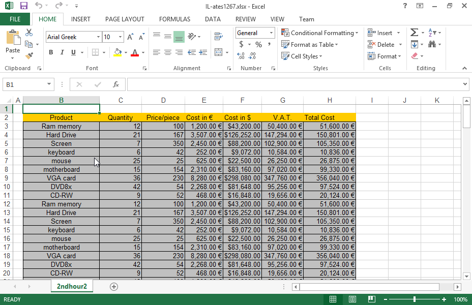This screenshot has width=472, height=305.
Task: Decrease font size with the smaller A icon
Action: (x=141, y=37)
